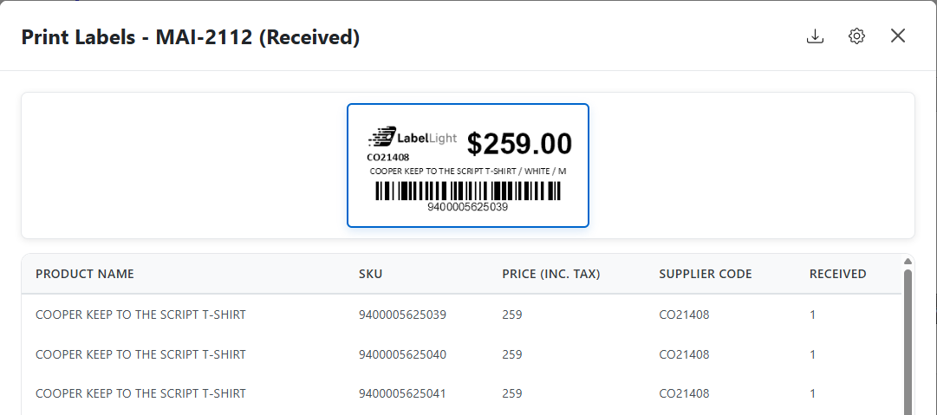The width and height of the screenshot is (937, 415).
Task: Click the barcode on the label preview
Action: (x=468, y=191)
